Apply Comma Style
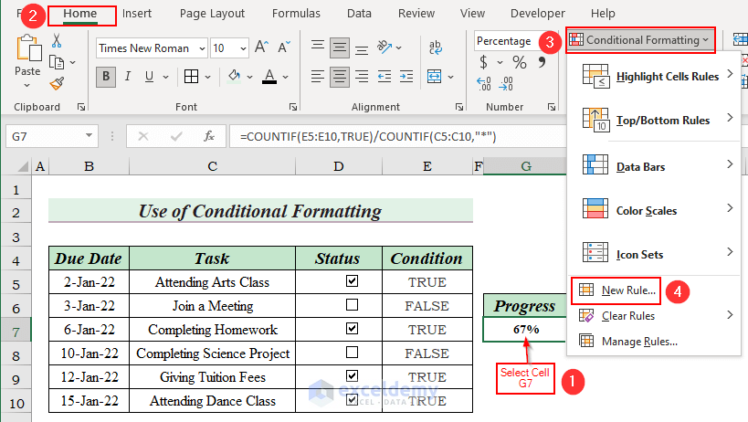Screen dimensions: 748x422 tap(542, 62)
